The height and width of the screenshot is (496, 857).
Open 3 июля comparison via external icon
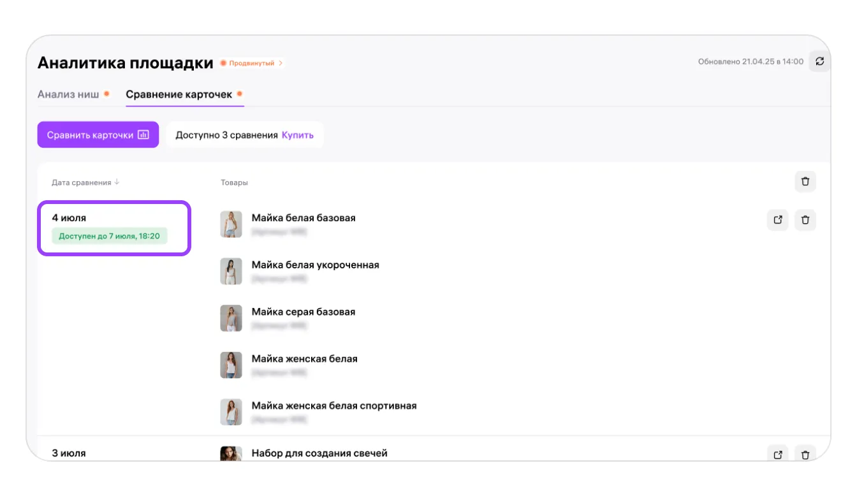point(777,455)
